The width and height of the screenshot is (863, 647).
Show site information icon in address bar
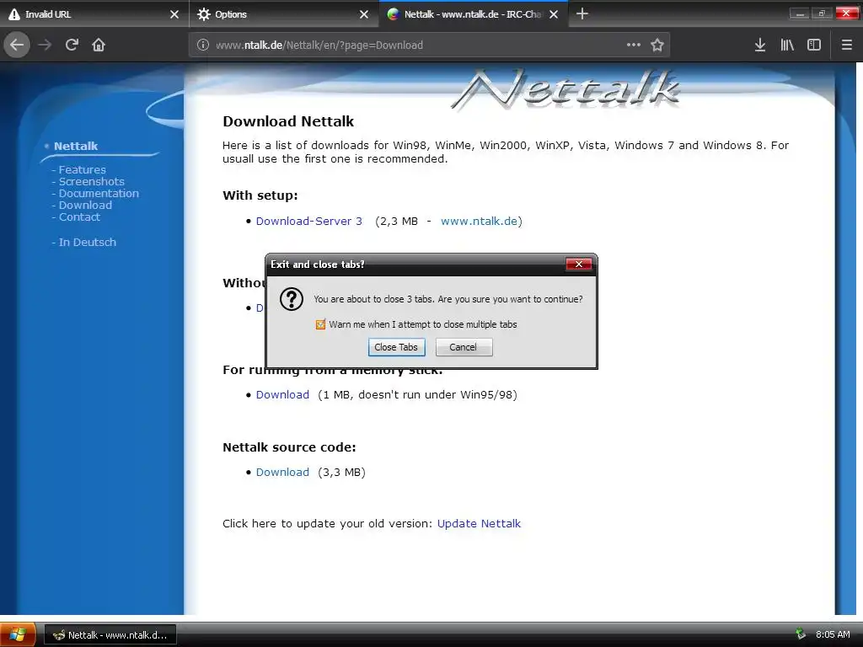[202, 45]
